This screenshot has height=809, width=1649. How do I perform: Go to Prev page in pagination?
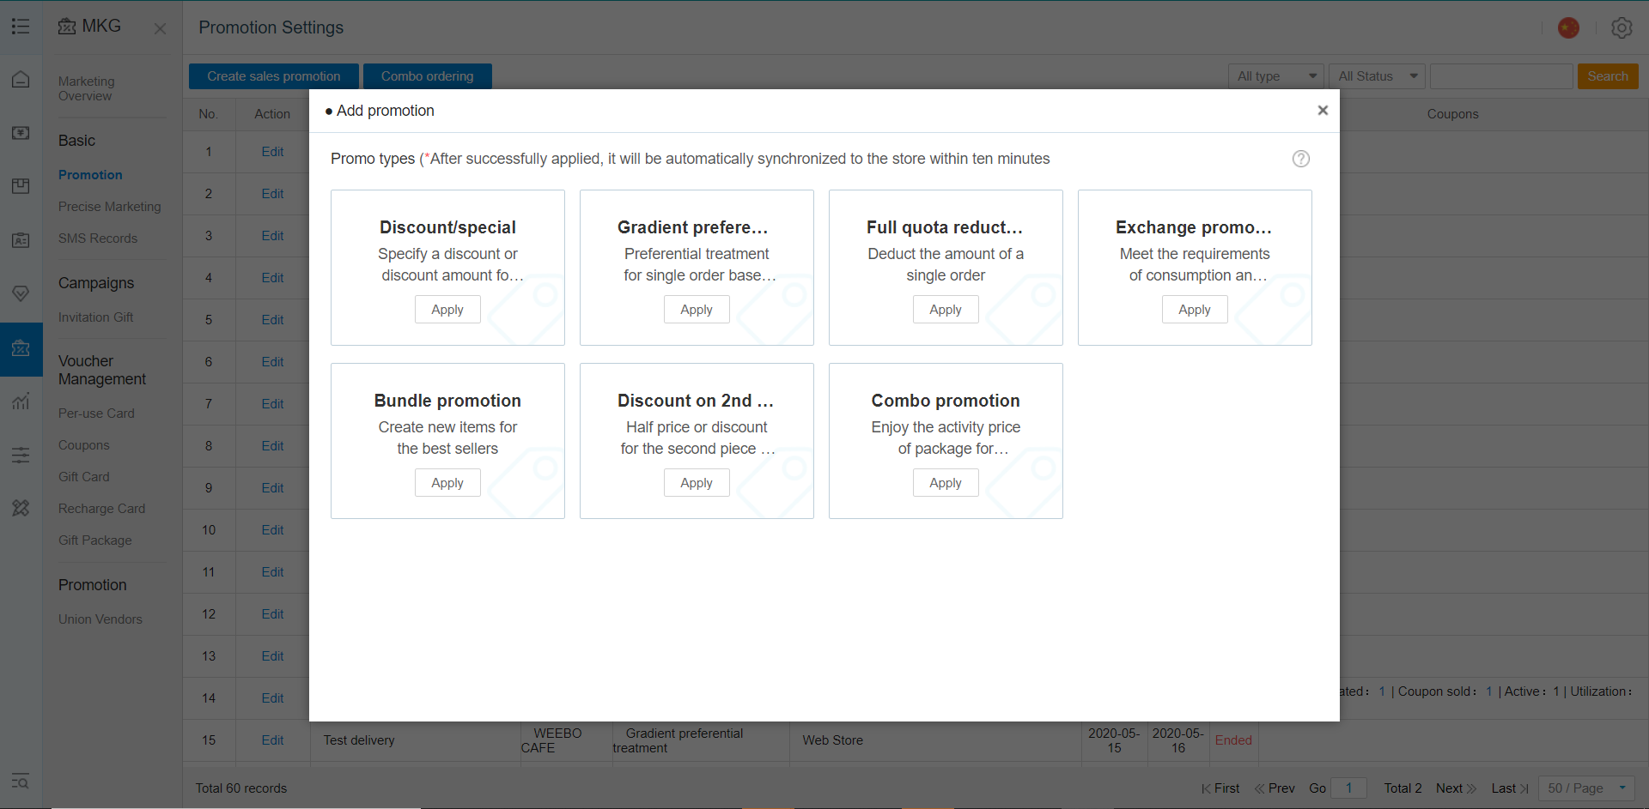(x=1275, y=788)
